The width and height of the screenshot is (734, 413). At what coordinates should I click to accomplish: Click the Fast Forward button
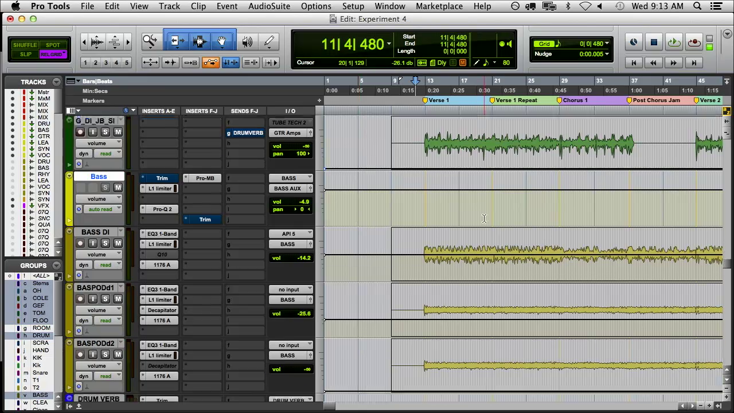click(674, 63)
